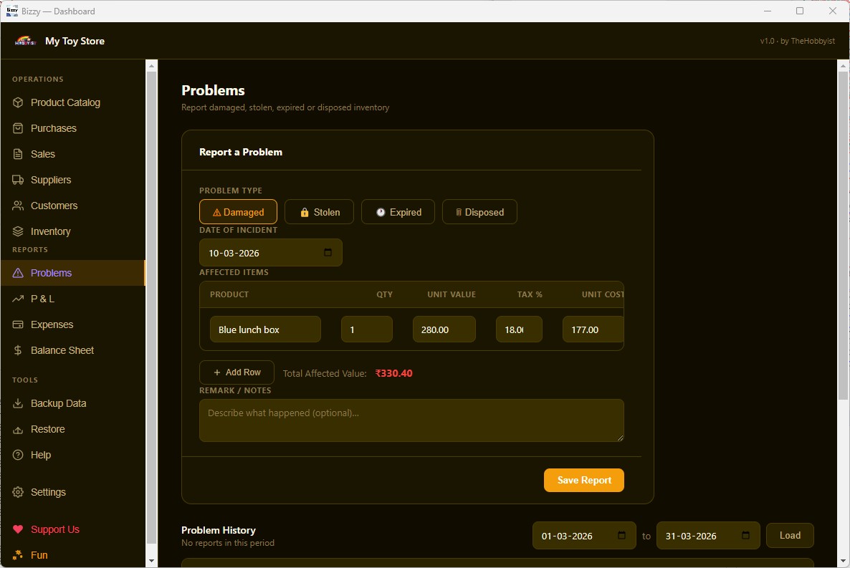Click the Purchases shopping bag icon
Image resolution: width=850 pixels, height=568 pixels.
[x=18, y=128]
